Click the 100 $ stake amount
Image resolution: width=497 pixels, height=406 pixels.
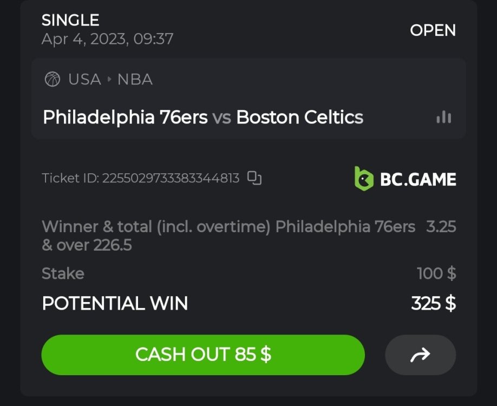click(x=436, y=273)
